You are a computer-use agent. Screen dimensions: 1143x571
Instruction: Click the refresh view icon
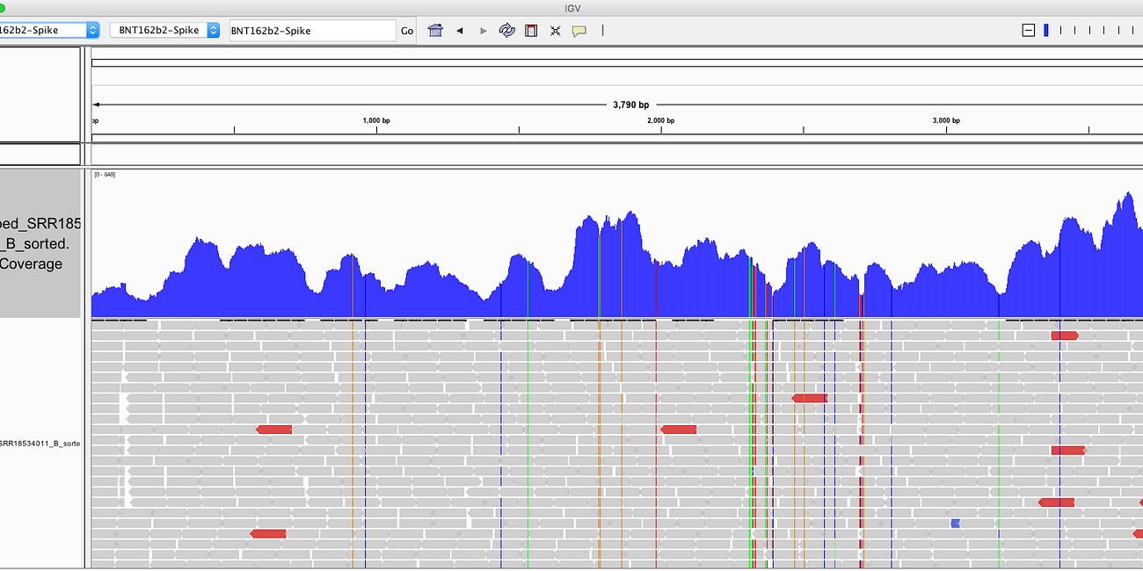(x=506, y=31)
